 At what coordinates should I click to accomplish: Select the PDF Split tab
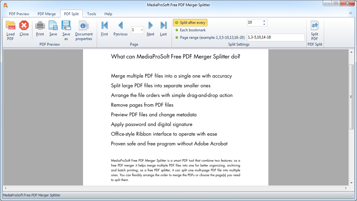tap(71, 14)
